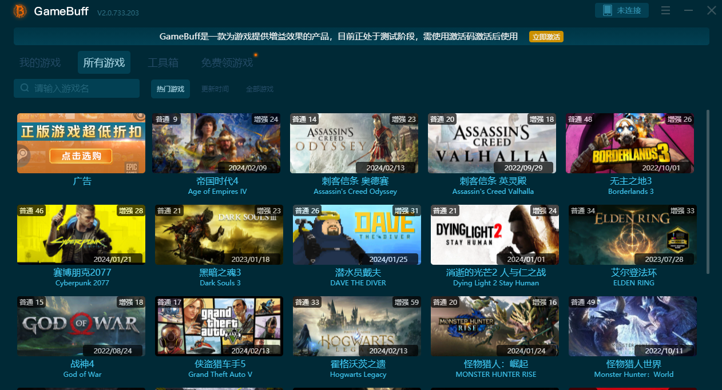Click the 消逝的光芒2 人与仁之战 title
The image size is (722, 390).
[x=496, y=273]
